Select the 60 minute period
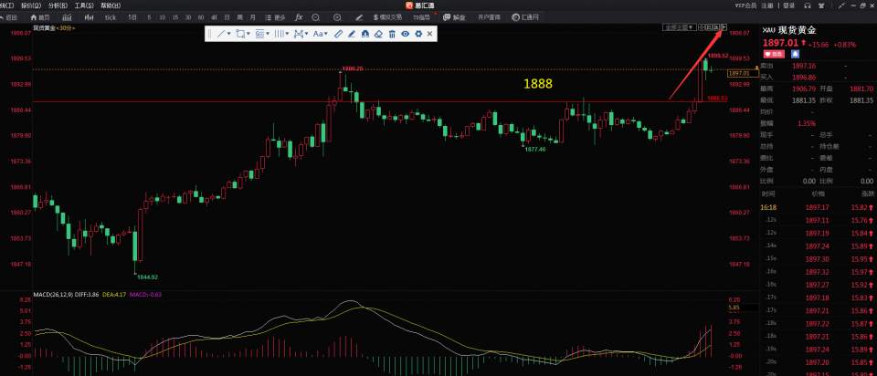Image resolution: width=877 pixels, height=376 pixels. tap(200, 17)
